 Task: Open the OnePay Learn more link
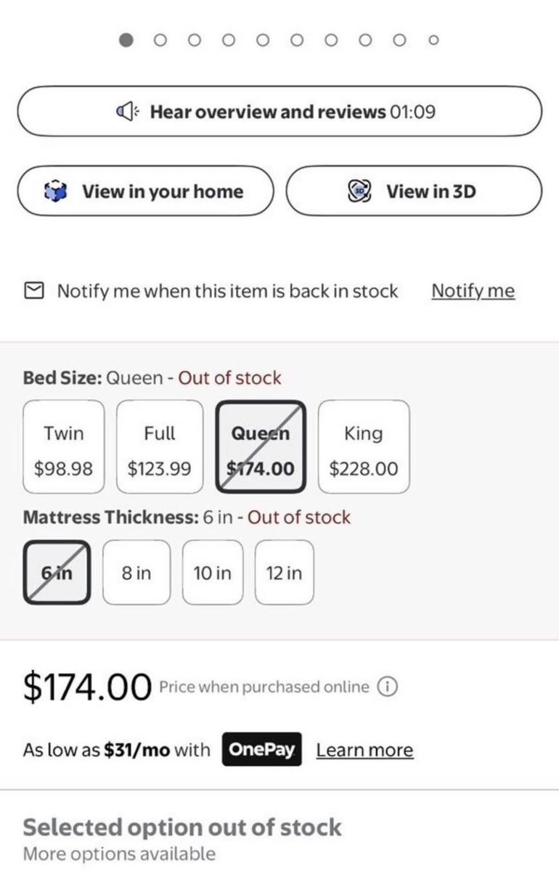[x=364, y=750]
